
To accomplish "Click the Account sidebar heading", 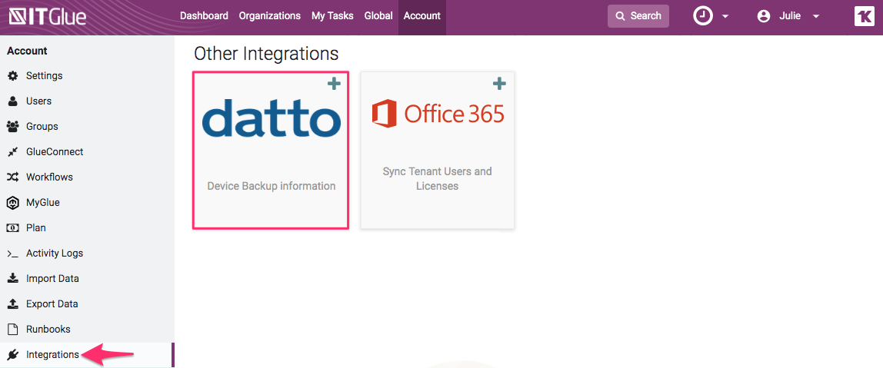I will [x=27, y=51].
